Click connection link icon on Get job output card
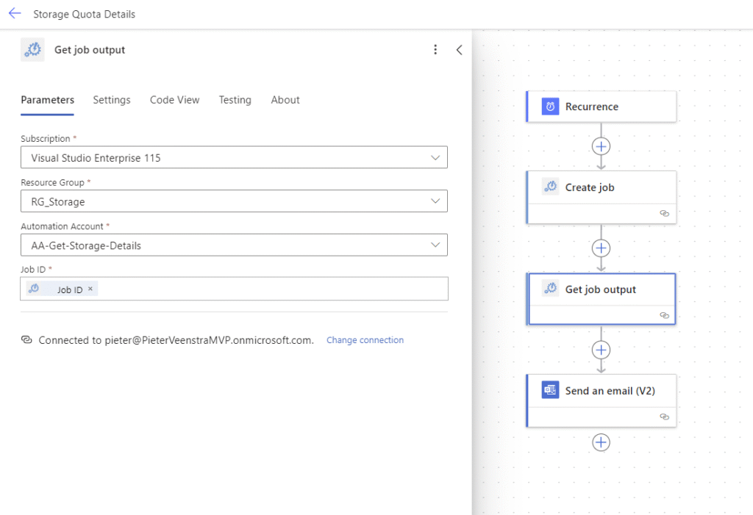Image resolution: width=753 pixels, height=515 pixels. [665, 315]
